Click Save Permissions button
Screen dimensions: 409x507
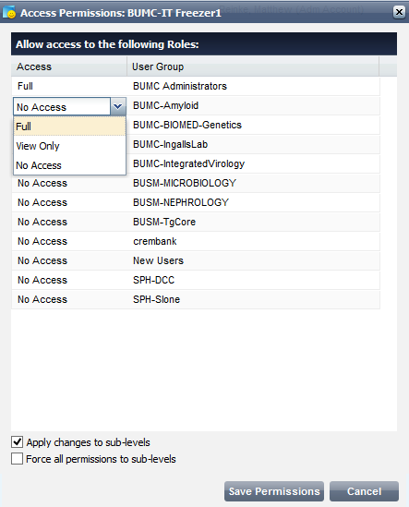pos(274,491)
